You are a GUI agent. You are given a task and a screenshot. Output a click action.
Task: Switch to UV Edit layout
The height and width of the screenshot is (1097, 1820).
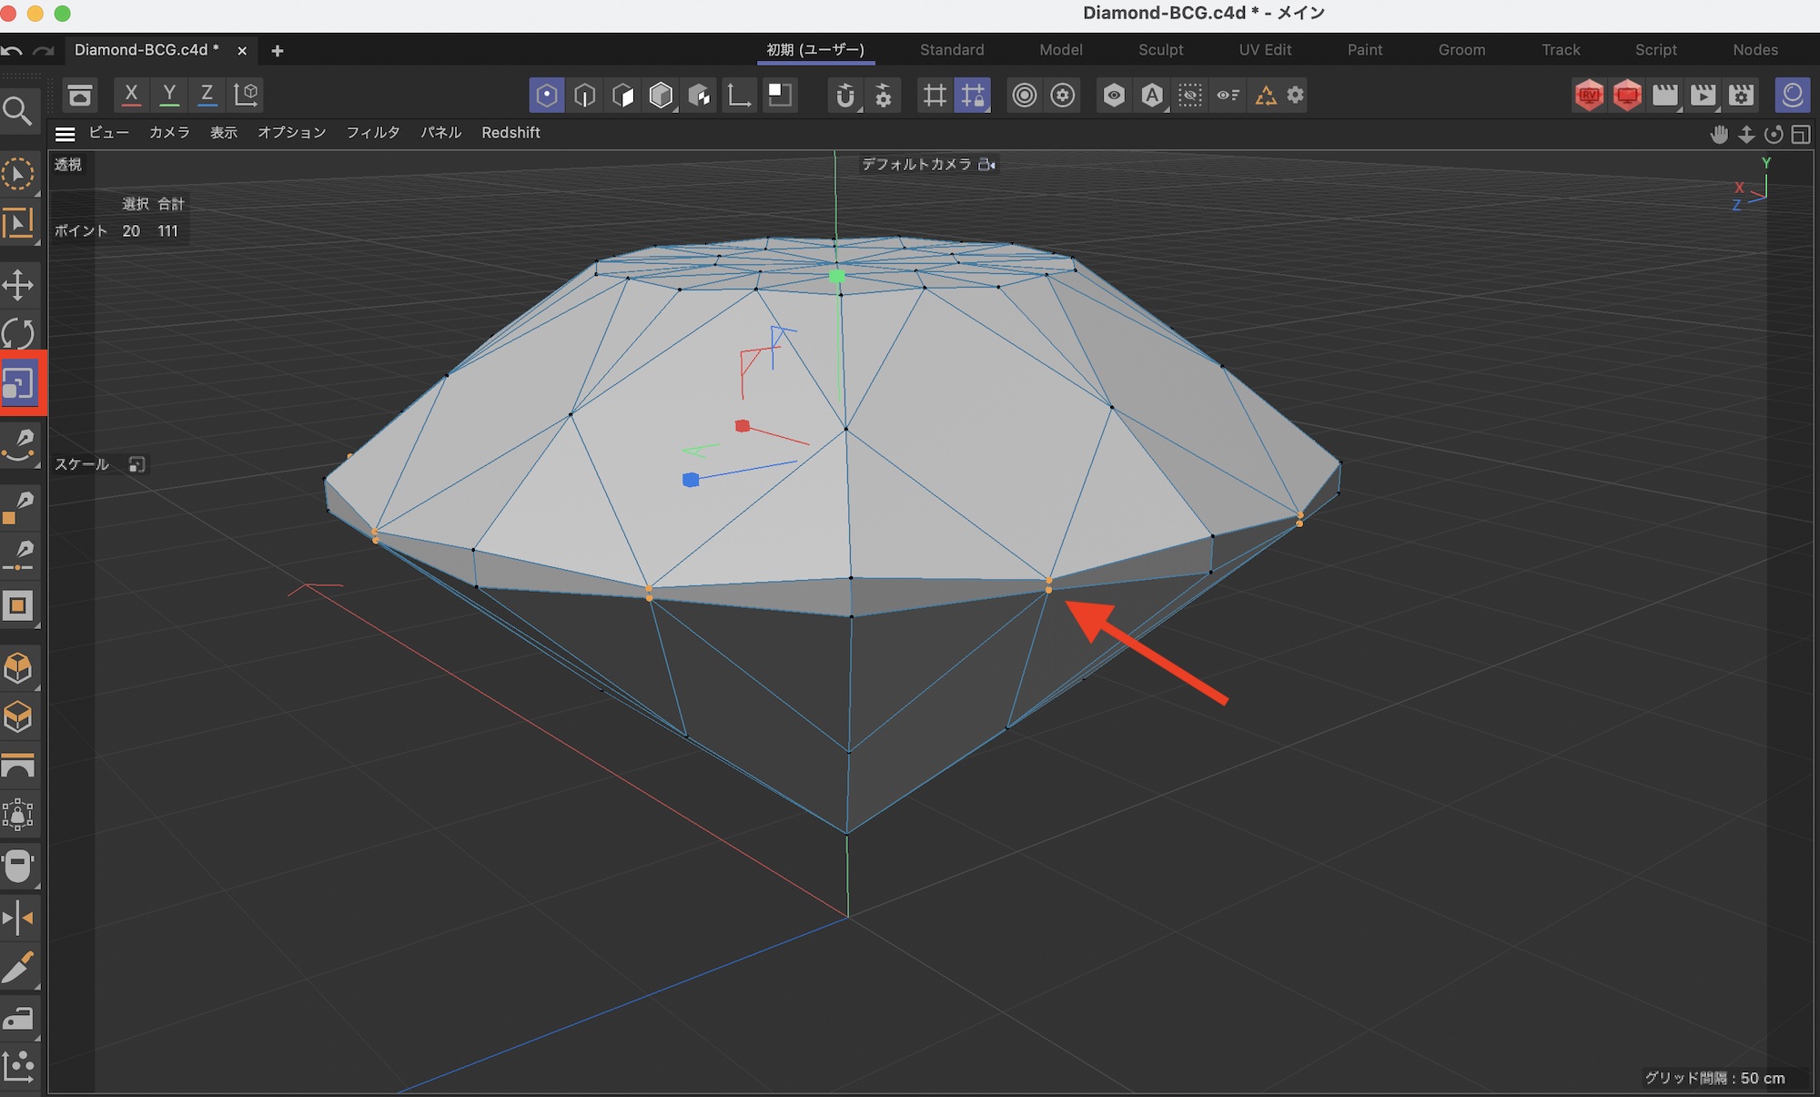point(1264,50)
